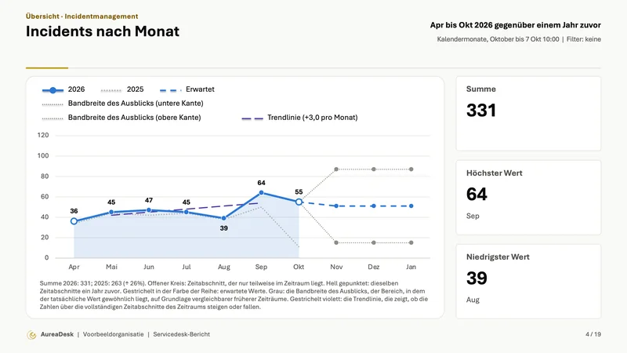Click the Jun data point on the 2026 line
This screenshot has width=627, height=353.
pyautogui.click(x=149, y=210)
